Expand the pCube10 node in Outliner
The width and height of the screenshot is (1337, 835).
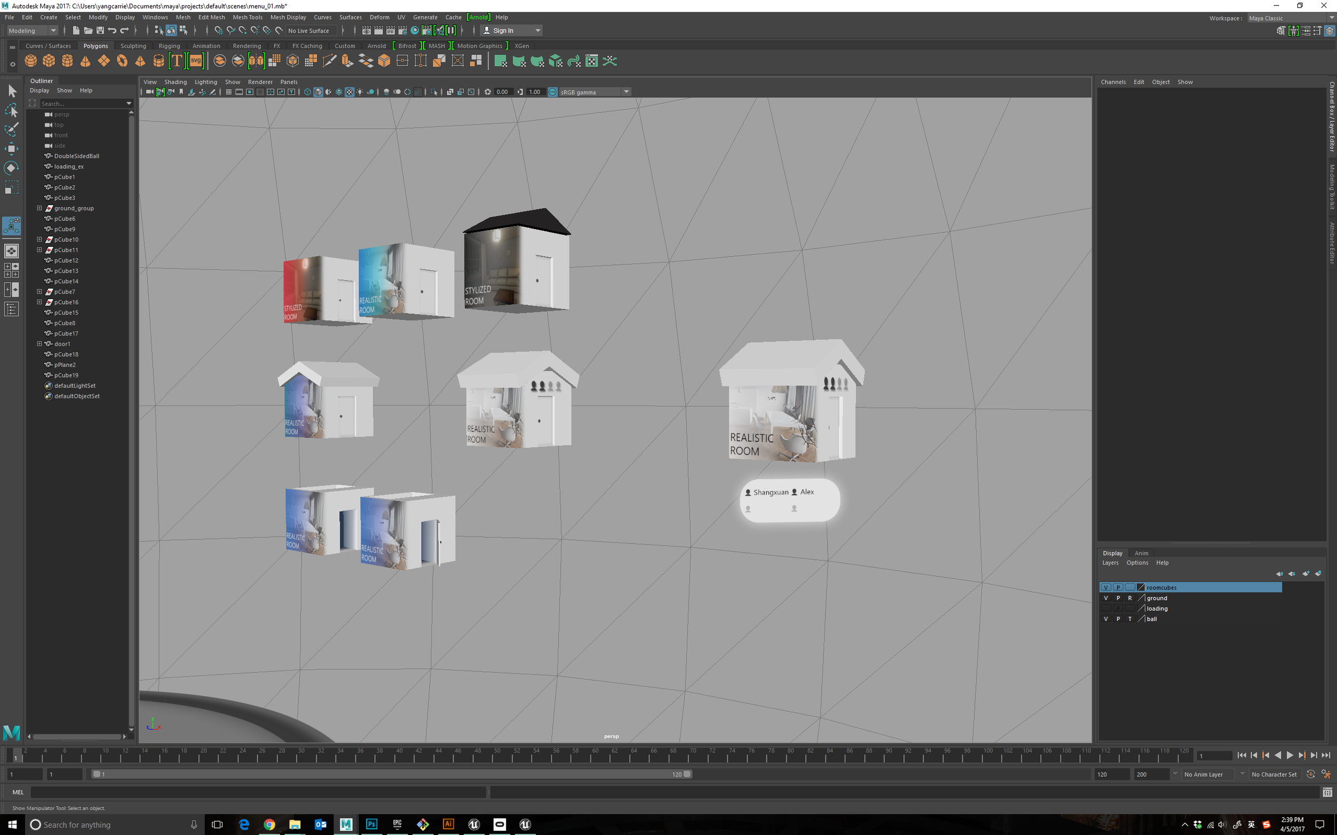point(39,239)
